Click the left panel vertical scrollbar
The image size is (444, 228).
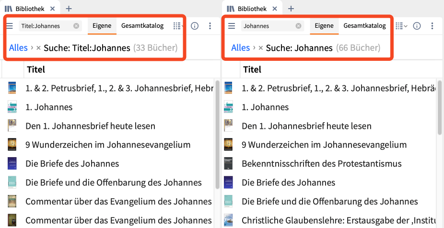218,134
